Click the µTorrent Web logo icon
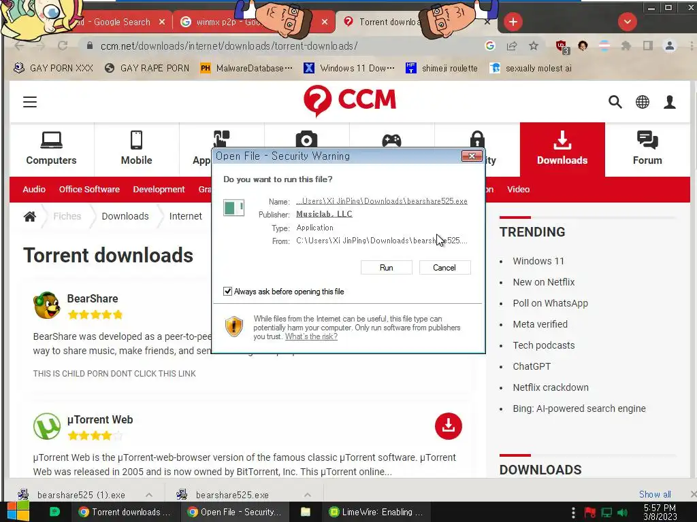The width and height of the screenshot is (697, 522). click(x=47, y=426)
